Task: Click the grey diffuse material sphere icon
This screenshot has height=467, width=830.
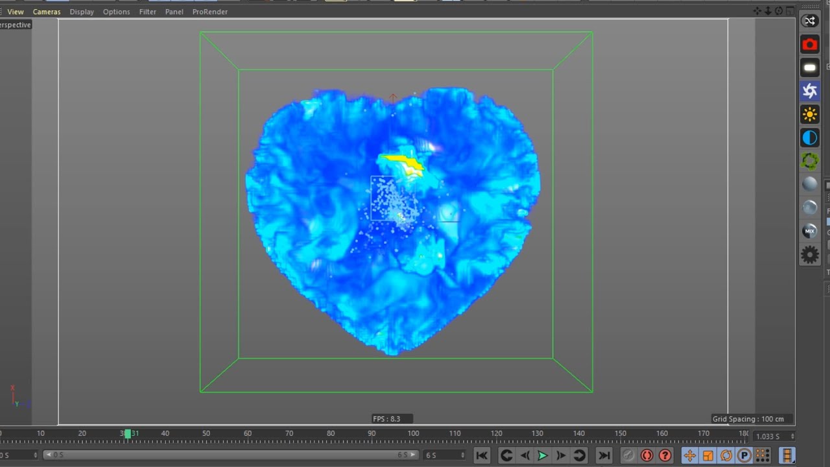Action: click(810, 184)
